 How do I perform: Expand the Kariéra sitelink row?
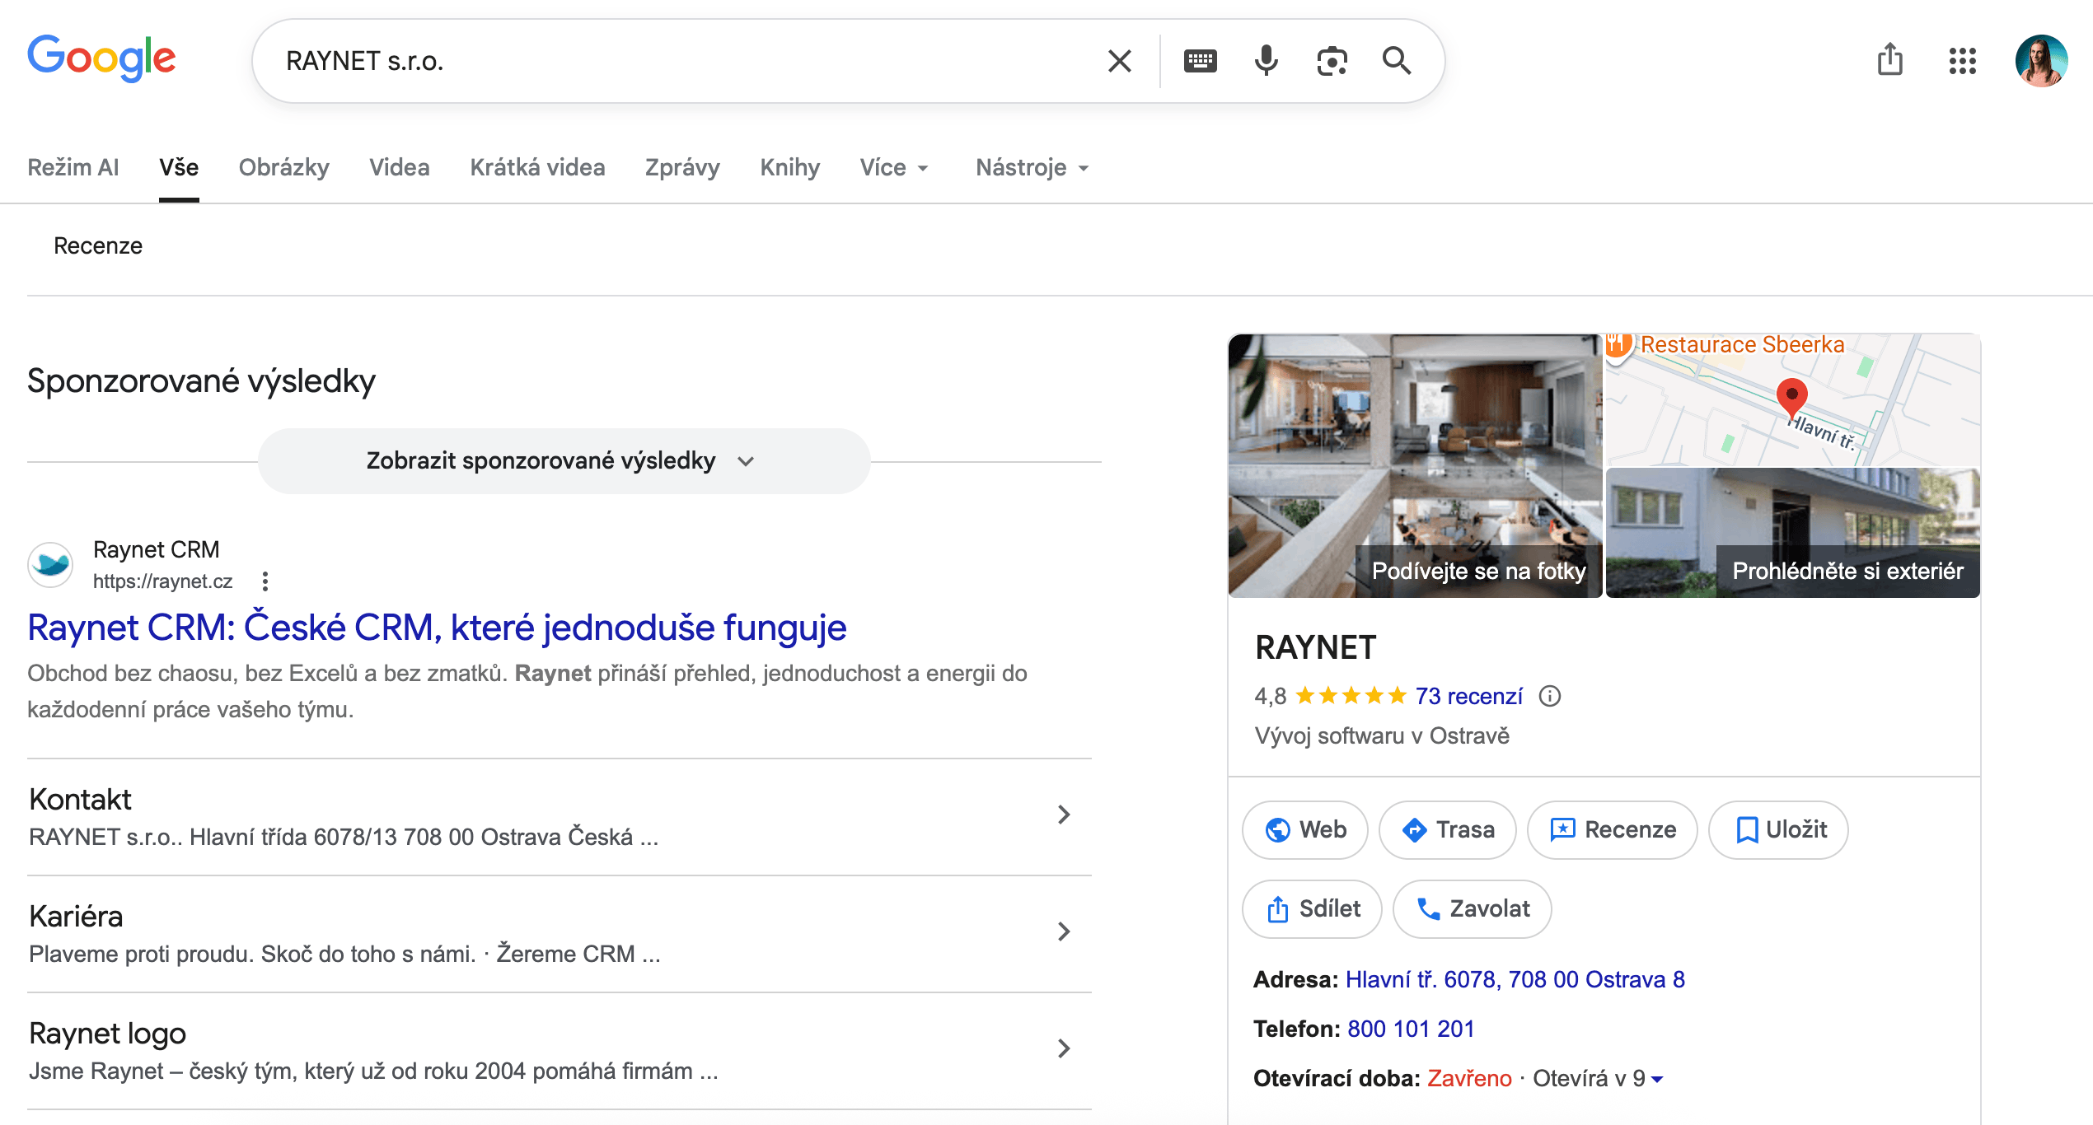click(x=560, y=933)
